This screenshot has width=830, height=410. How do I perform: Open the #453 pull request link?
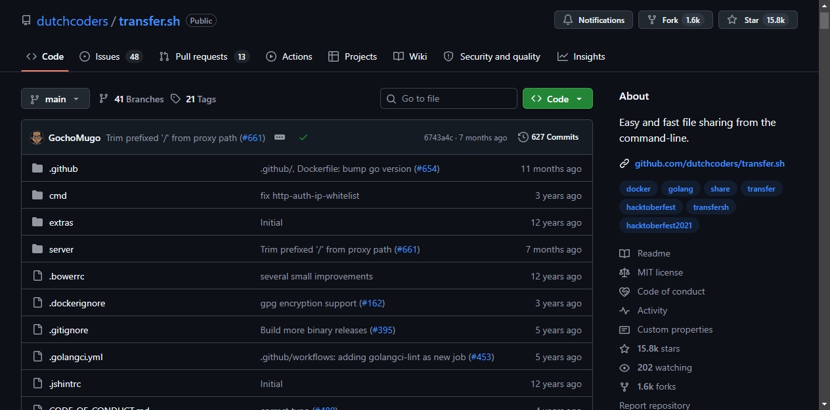481,357
